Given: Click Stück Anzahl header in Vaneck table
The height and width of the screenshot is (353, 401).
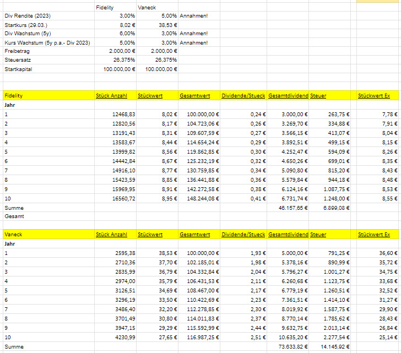Looking at the screenshot, I should point(111,235).
